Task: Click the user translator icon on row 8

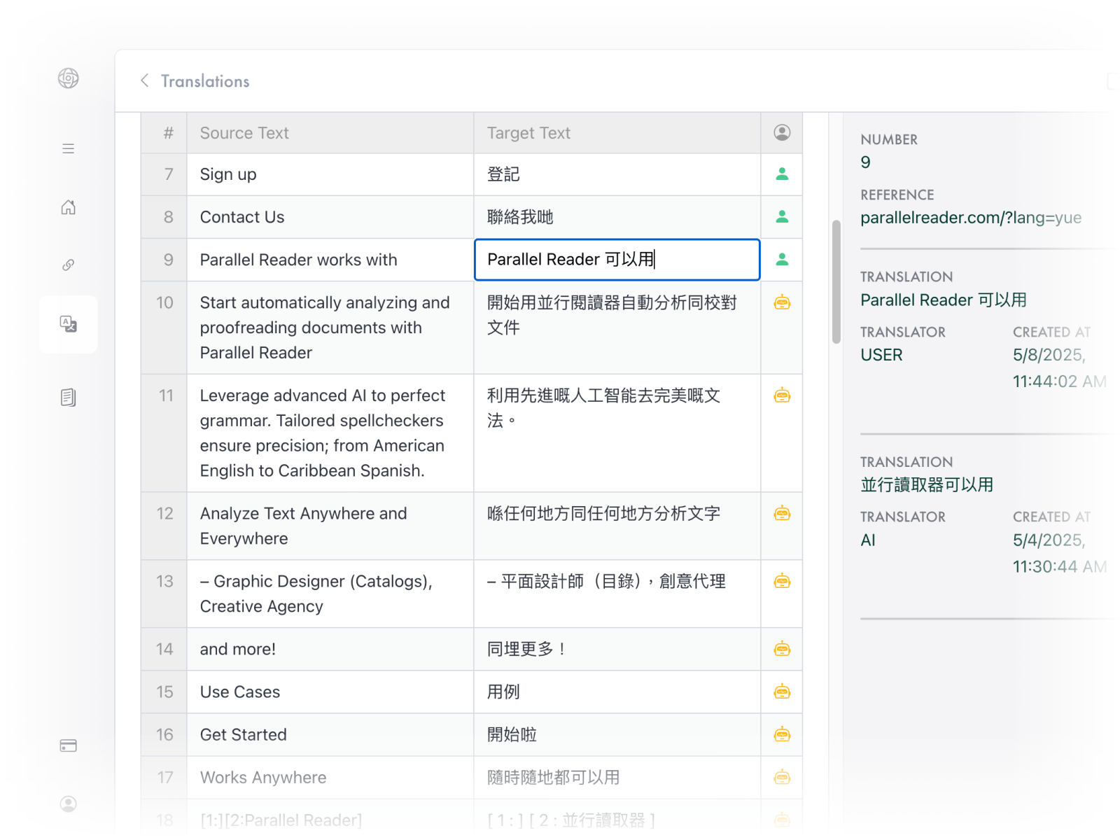Action: (782, 216)
